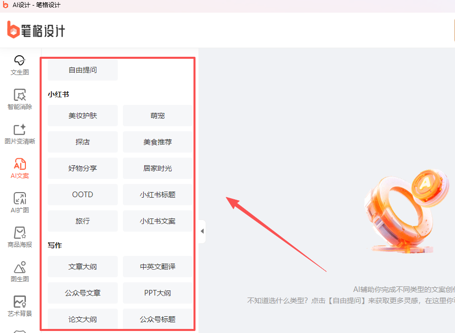Select the 美妆护肤 template
This screenshot has width=455, height=333.
83,116
